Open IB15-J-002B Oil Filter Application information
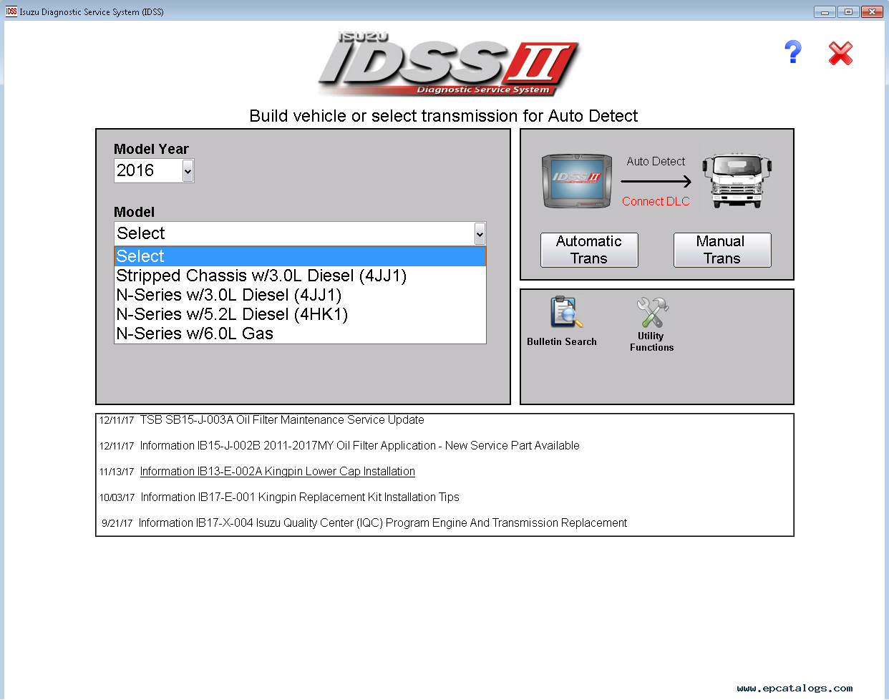Viewport: 889px width, 700px height. (x=359, y=445)
